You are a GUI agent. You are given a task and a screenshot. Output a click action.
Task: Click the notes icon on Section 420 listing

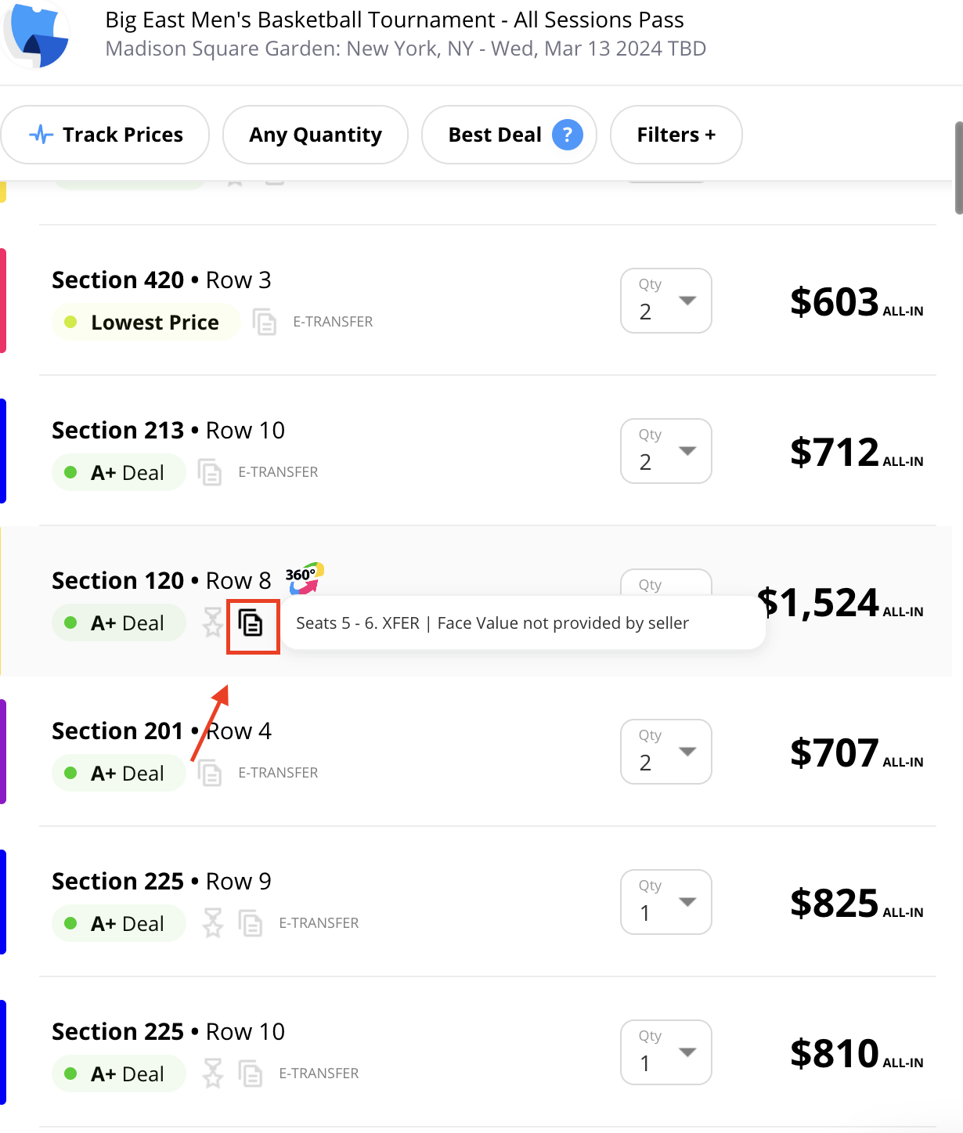265,322
